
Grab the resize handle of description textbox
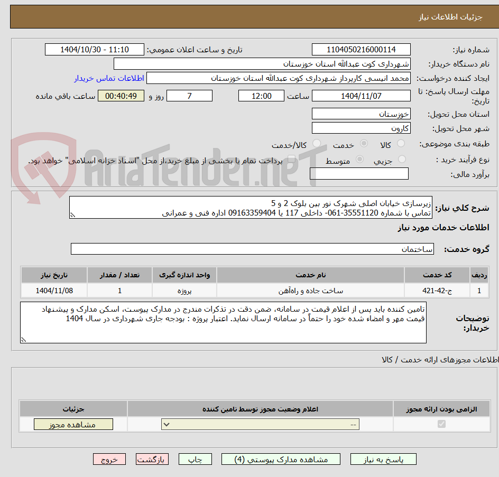coord(72,216)
